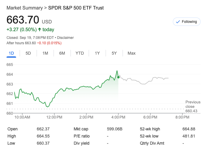Open the 1Y chart view

tap(97, 53)
